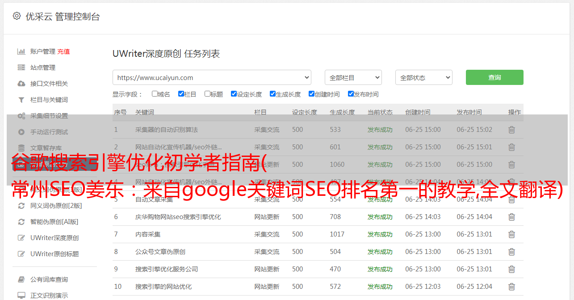Image resolution: width=574 pixels, height=300 pixels.
Task: Click the cloud upload icon beside 接口文件相关
Action: [21, 84]
